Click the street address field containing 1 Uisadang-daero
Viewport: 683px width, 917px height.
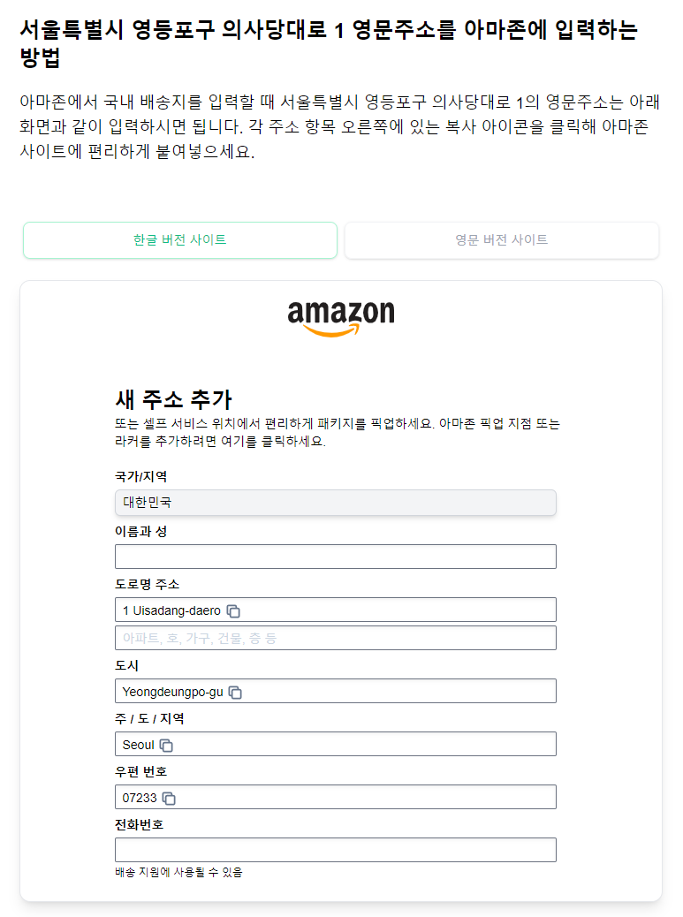point(335,609)
